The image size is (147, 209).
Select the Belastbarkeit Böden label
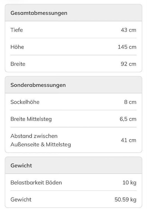36,183
